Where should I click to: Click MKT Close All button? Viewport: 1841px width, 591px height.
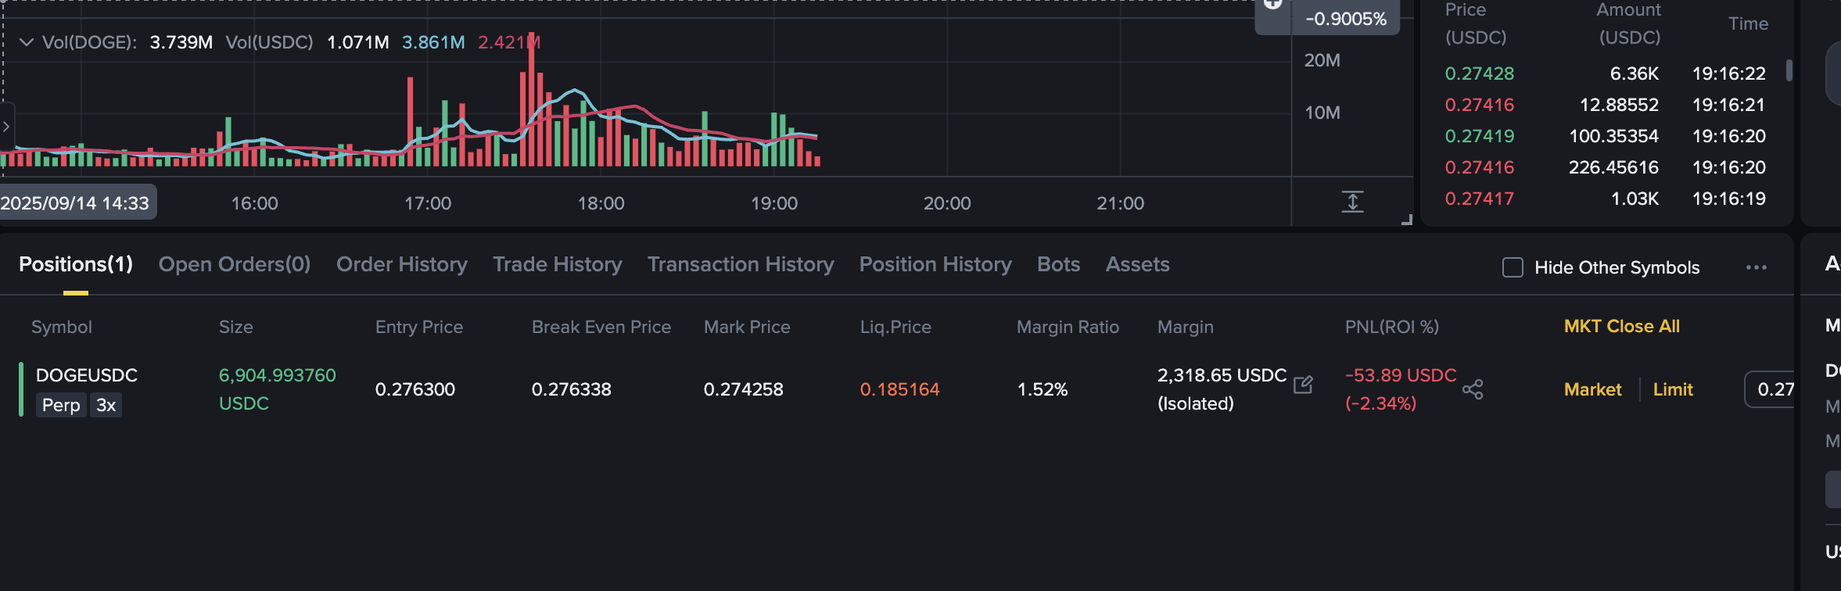pos(1622,326)
